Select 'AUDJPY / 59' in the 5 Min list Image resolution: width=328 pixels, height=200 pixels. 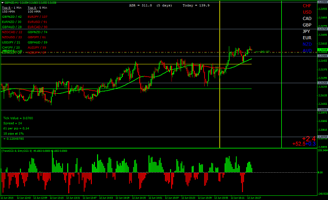(37, 48)
